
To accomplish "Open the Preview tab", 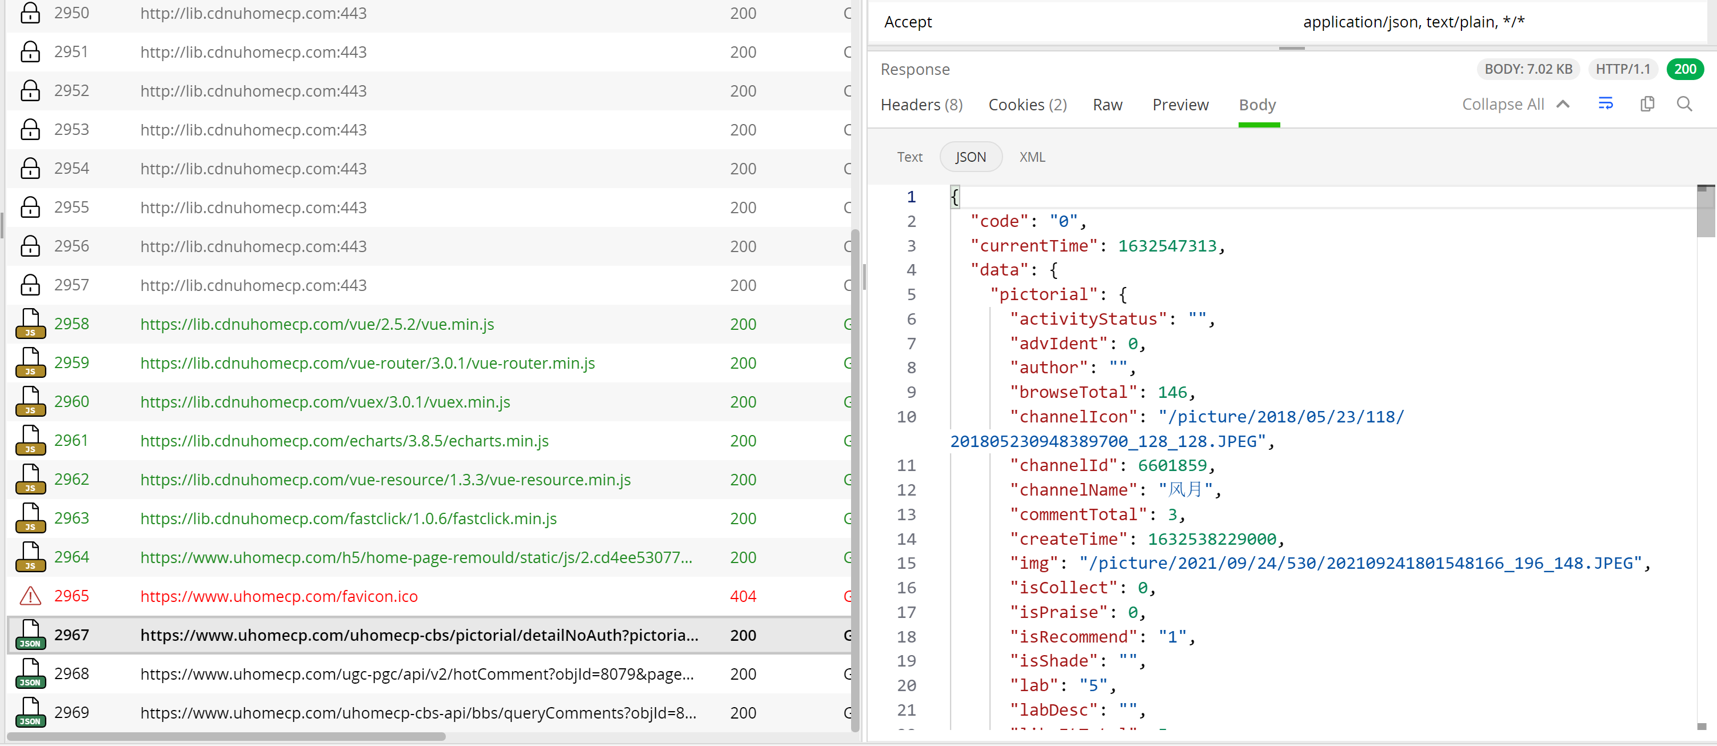I will click(x=1180, y=105).
